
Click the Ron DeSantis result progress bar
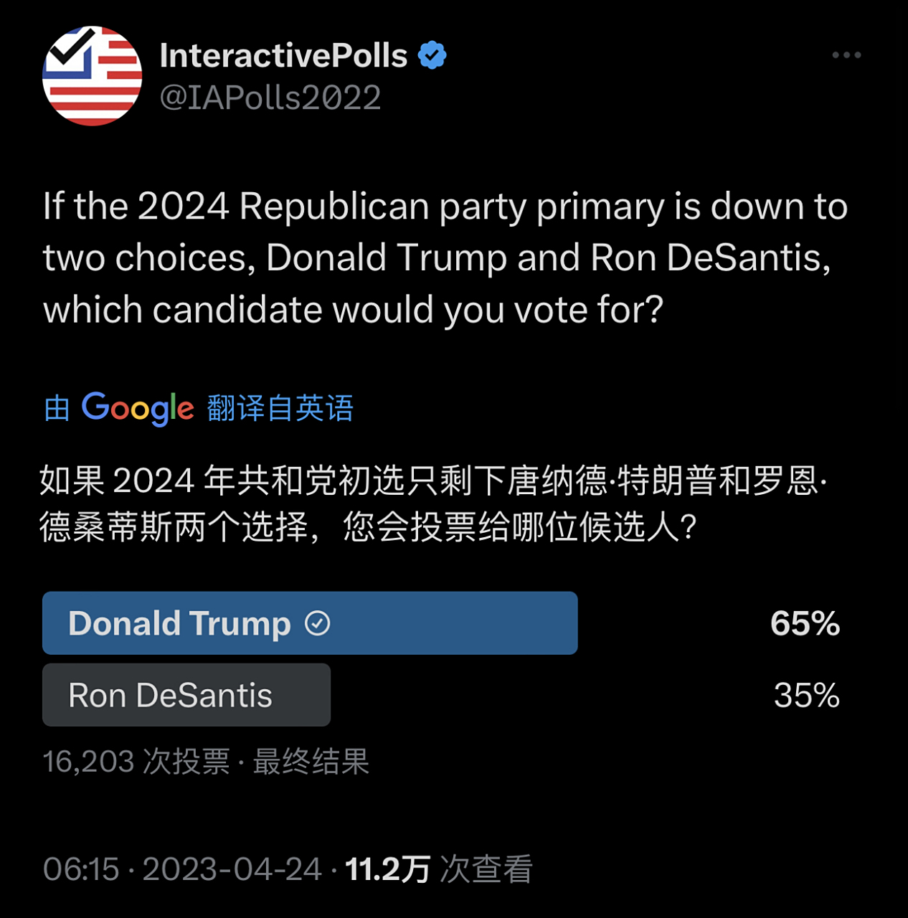pyautogui.click(x=186, y=694)
